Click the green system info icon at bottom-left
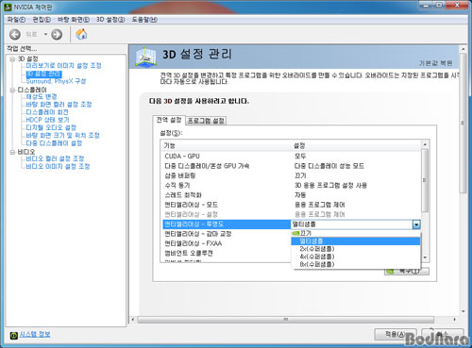Viewport: 472px width, 348px height. [13, 335]
